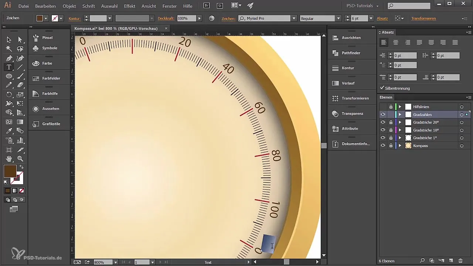Click the control bar fill color swatch
Viewport: 473px width, 266px height.
point(40,18)
